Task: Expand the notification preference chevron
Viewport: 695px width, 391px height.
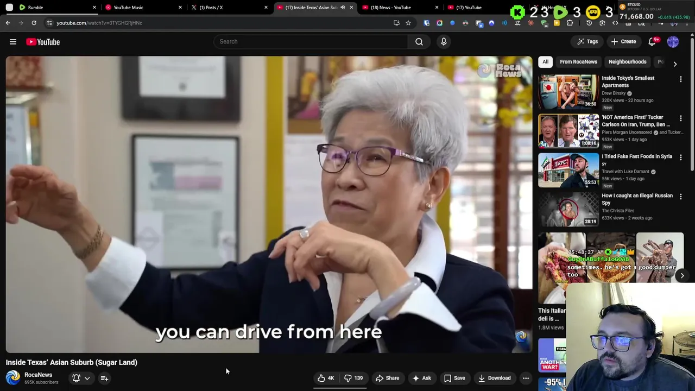Action: 87,379
